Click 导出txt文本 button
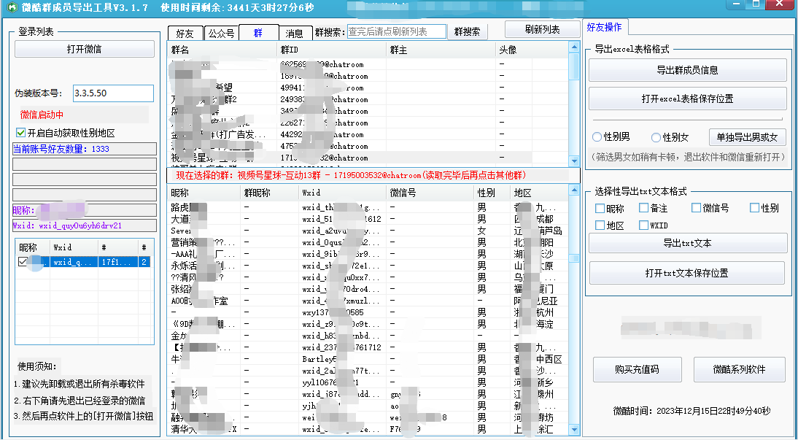 [x=687, y=243]
